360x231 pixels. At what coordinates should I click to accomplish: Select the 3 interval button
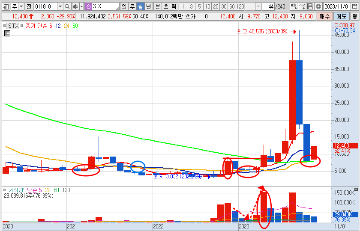pyautogui.click(x=191, y=6)
